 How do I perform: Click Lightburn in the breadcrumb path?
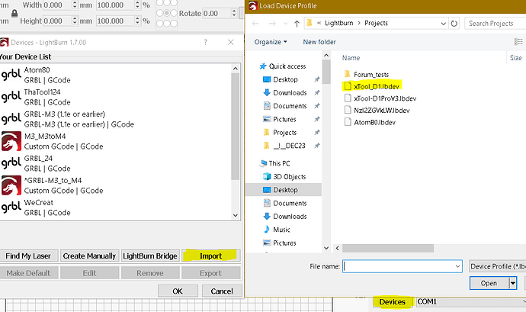(338, 23)
